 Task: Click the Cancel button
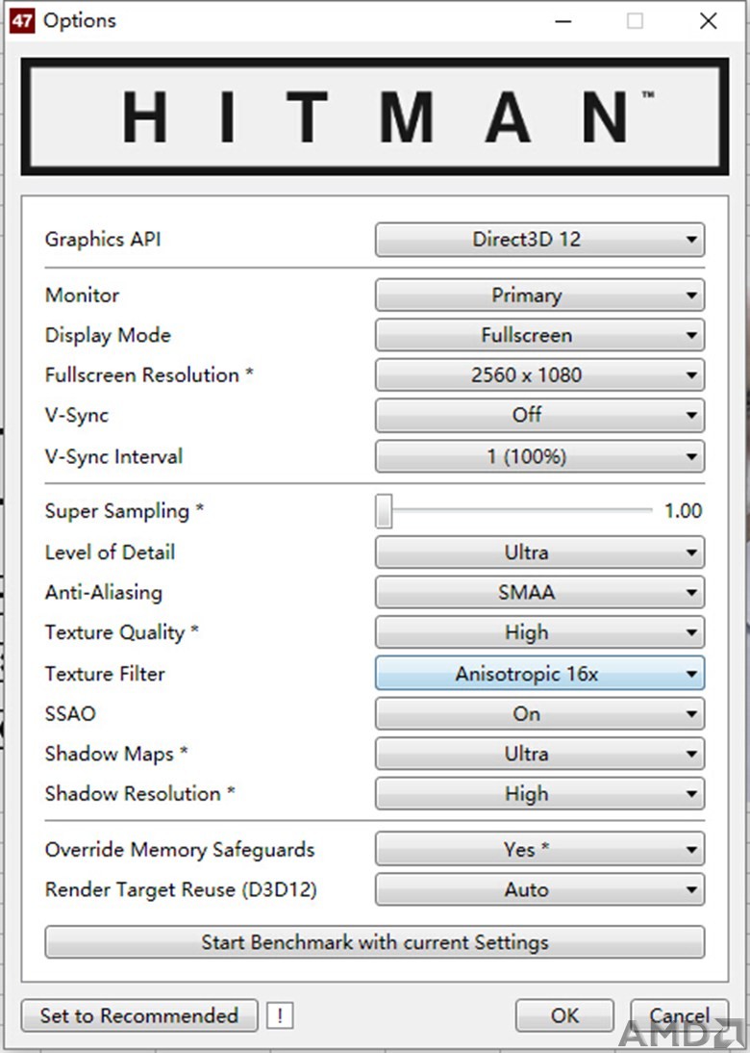[679, 1015]
